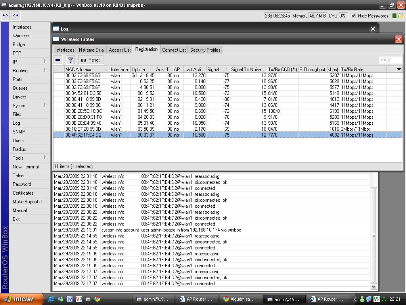Click the redo arrow in WinBox toolbar
The width and height of the screenshot is (406, 305).
15,16
